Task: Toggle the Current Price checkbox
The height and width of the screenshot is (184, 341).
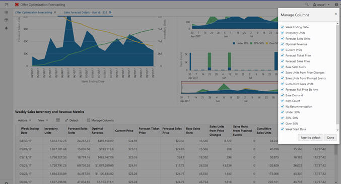Action: [x=282, y=49]
